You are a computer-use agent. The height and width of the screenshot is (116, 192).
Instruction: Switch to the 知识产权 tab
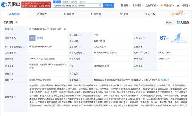(x=150, y=14)
